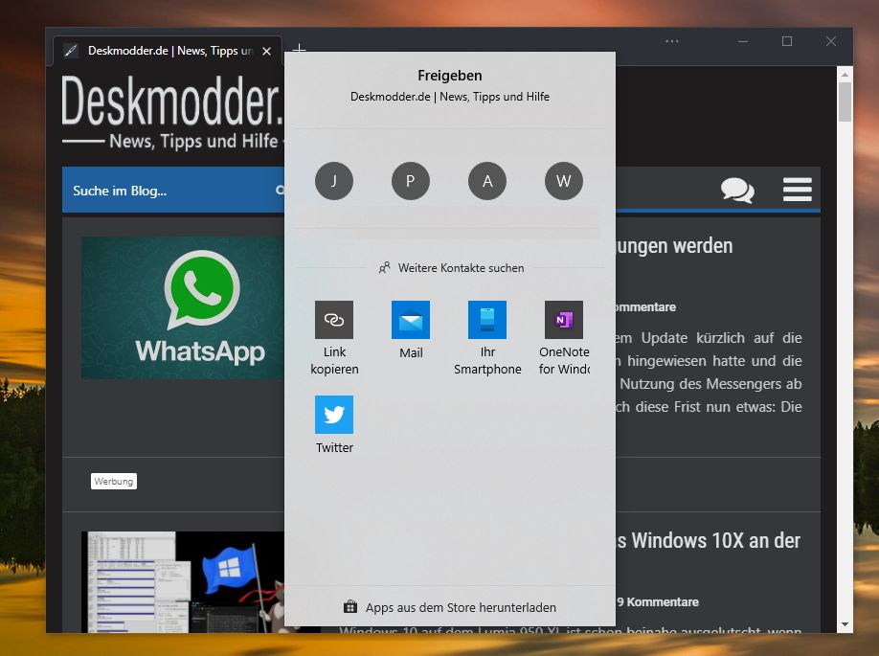The height and width of the screenshot is (656, 879).
Task: Click the page scrollbar up arrow
Action: 845,74
